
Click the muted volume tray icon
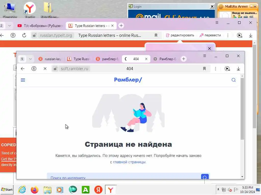click(230, 189)
